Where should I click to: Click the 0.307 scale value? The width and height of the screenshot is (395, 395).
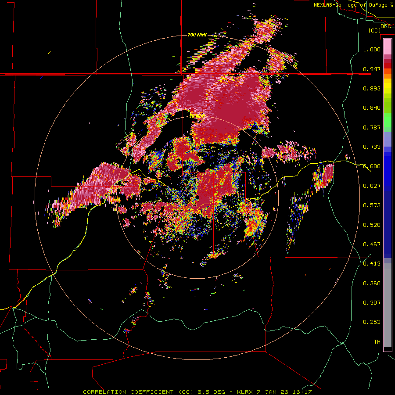click(372, 303)
